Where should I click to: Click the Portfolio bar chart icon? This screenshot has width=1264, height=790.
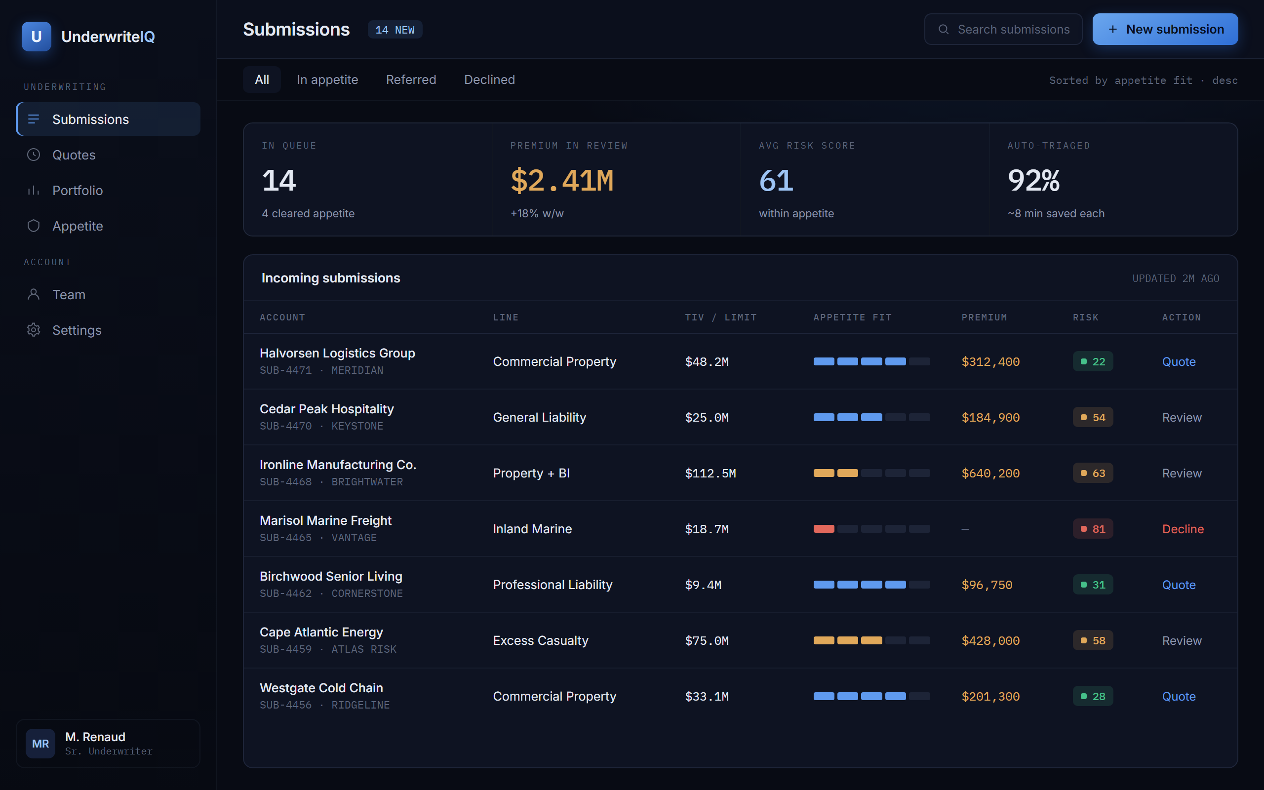coord(34,190)
